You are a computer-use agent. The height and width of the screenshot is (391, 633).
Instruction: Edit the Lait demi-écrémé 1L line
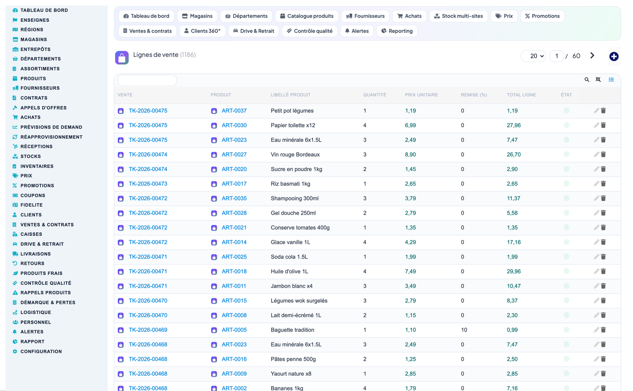click(x=596, y=315)
